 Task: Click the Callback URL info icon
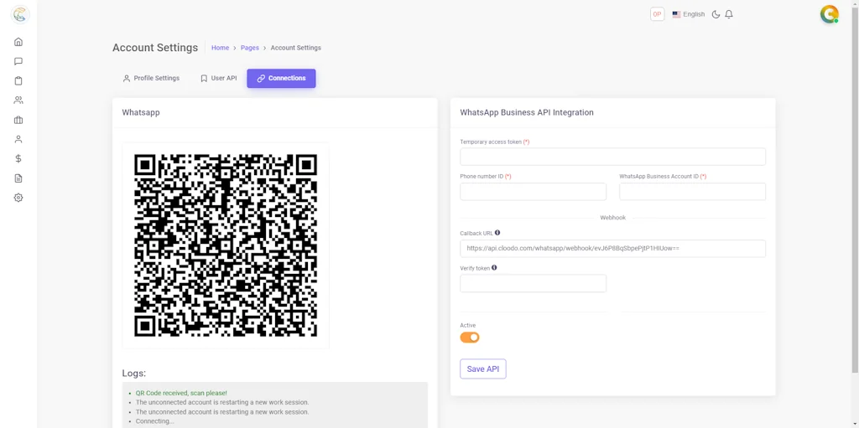pos(497,233)
